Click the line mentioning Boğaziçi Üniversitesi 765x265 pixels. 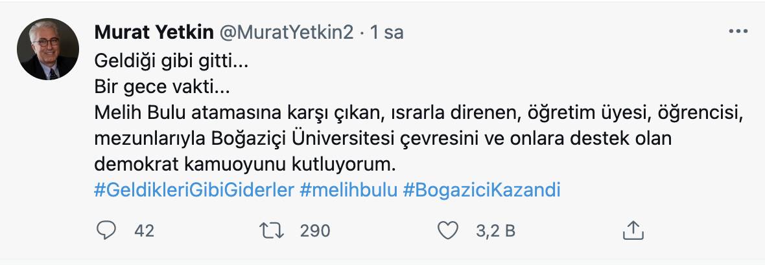377,140
